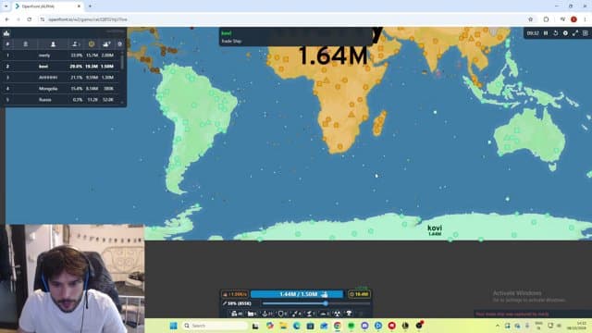Sort leaderboard by gold coin column
Viewport: 592px width, 333px height.
coord(92,44)
